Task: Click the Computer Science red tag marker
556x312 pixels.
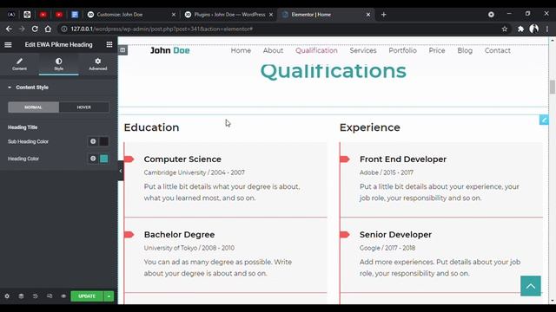Action: click(129, 159)
